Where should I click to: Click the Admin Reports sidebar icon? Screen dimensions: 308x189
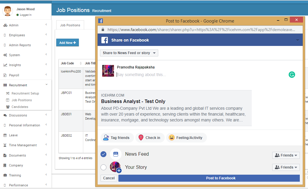tap(5, 45)
